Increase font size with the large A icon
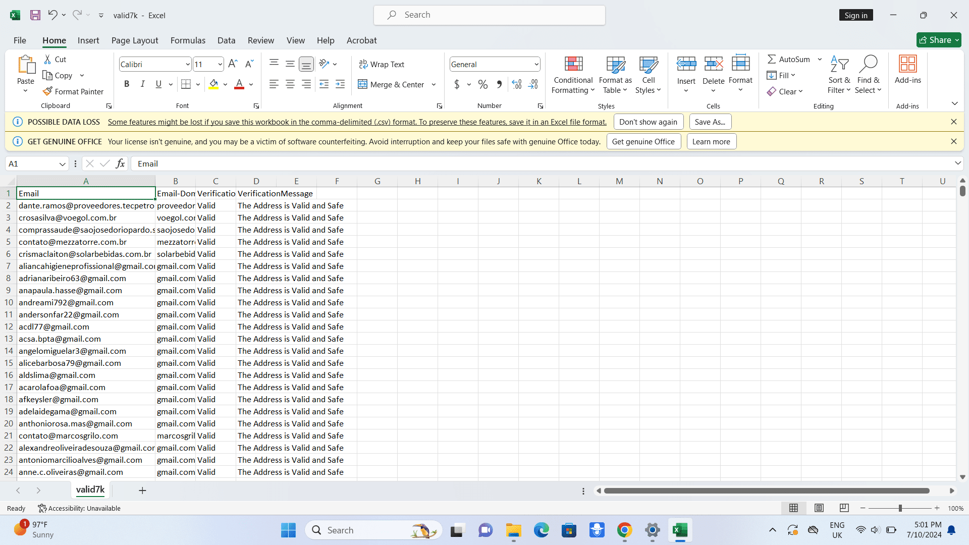 click(233, 64)
